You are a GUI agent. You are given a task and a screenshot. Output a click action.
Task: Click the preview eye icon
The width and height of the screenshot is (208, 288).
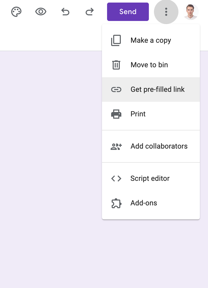[x=41, y=12]
